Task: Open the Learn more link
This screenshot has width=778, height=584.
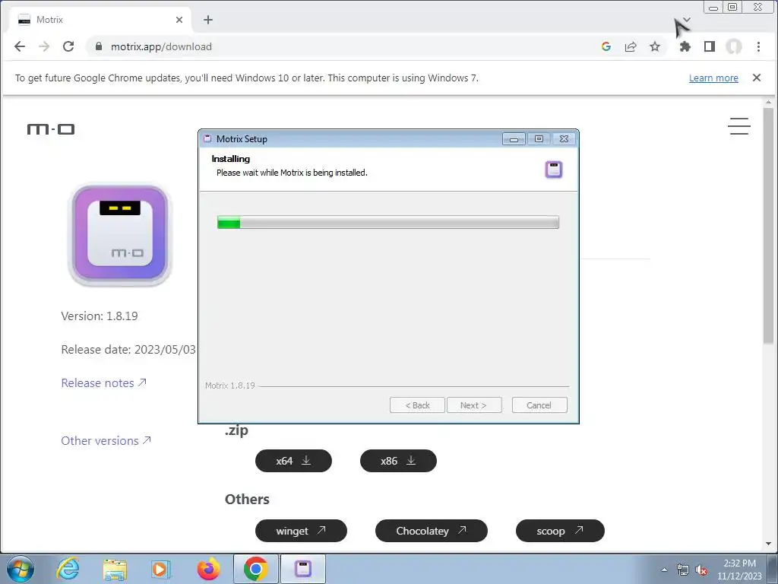Action: 713,78
